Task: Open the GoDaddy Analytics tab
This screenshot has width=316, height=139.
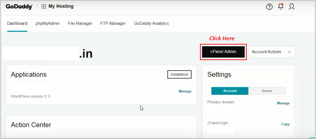Action: pyautogui.click(x=151, y=23)
